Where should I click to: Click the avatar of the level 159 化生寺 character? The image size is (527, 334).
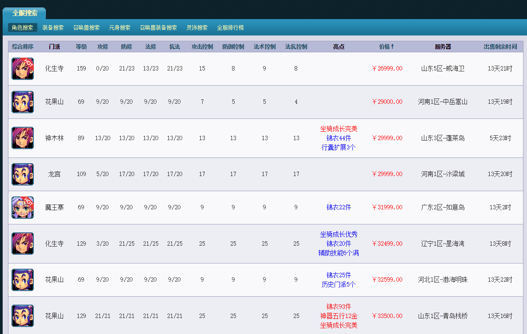pyautogui.click(x=23, y=69)
